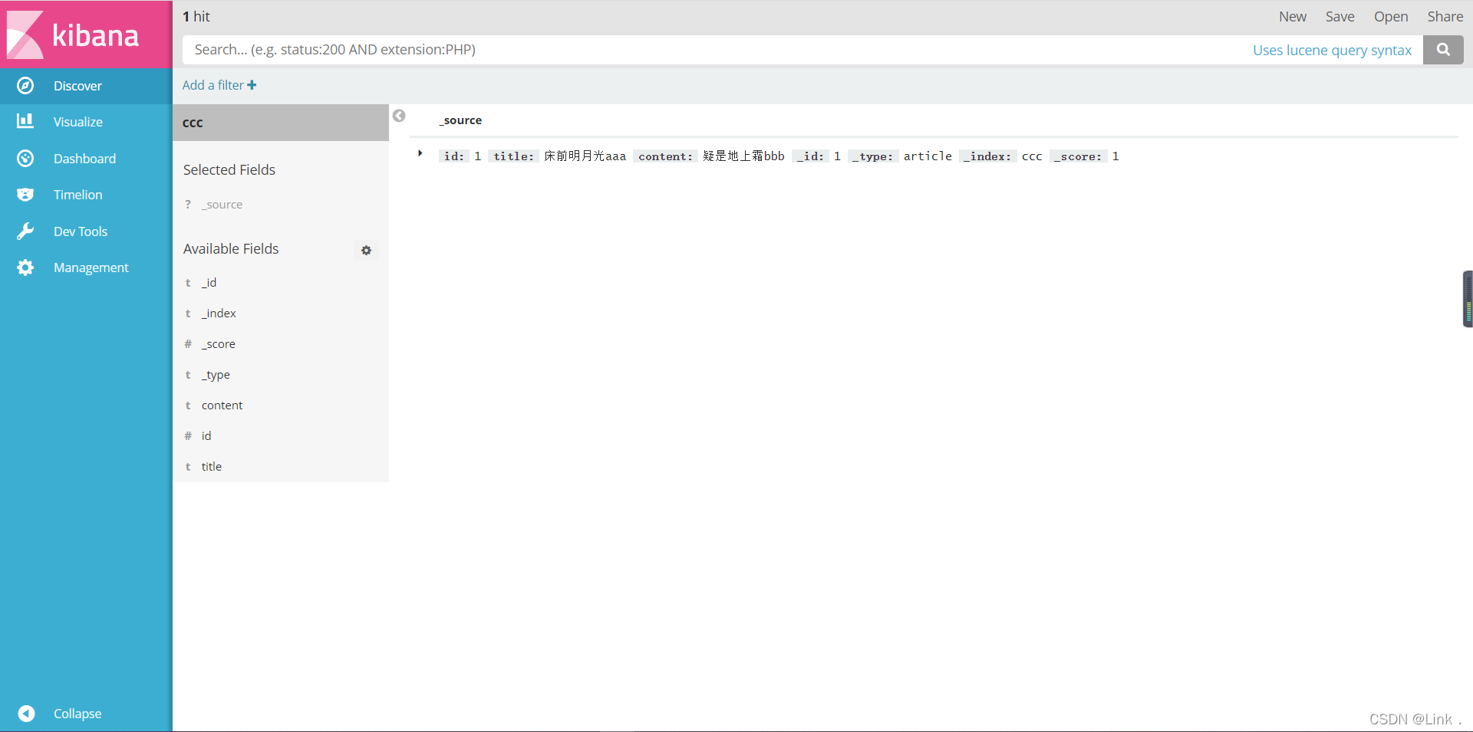Image resolution: width=1473 pixels, height=732 pixels.
Task: Select the _index available field
Action: (x=219, y=313)
